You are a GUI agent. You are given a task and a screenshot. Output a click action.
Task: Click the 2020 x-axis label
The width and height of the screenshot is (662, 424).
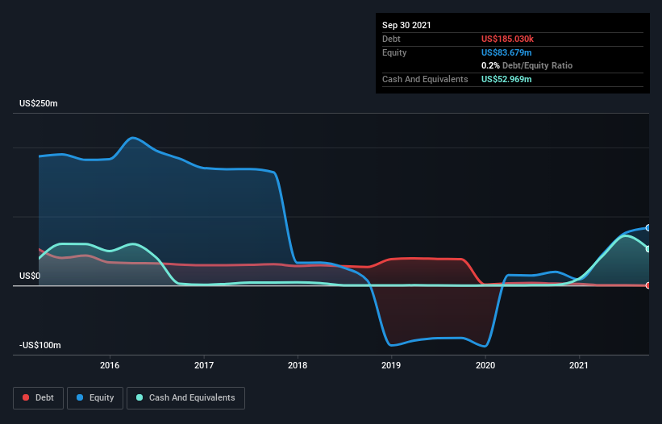485,365
